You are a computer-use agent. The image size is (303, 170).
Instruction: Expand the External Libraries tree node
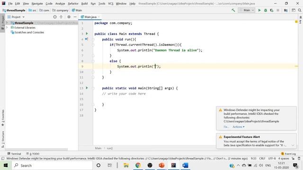click(7, 27)
